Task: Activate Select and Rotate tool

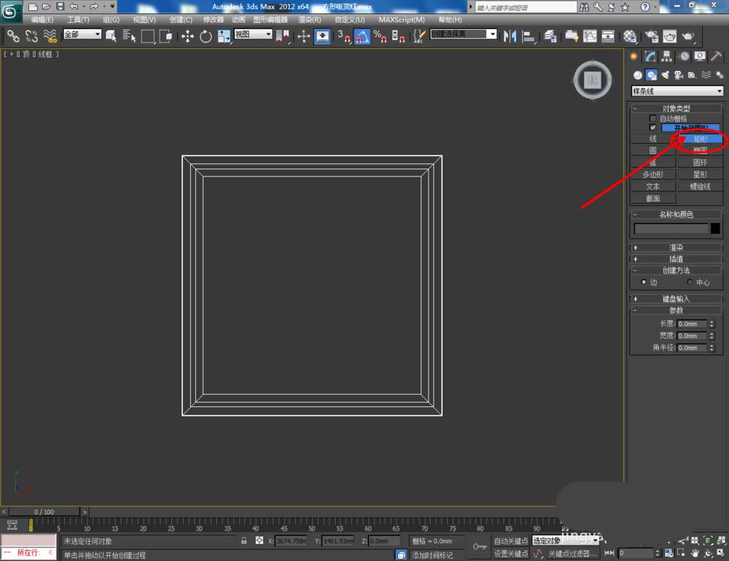Action: [x=206, y=36]
